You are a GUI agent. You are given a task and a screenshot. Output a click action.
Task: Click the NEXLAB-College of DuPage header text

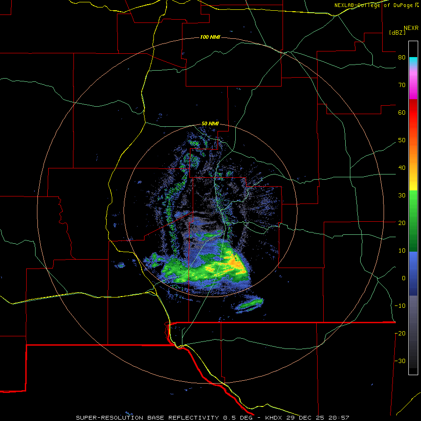[x=377, y=5]
